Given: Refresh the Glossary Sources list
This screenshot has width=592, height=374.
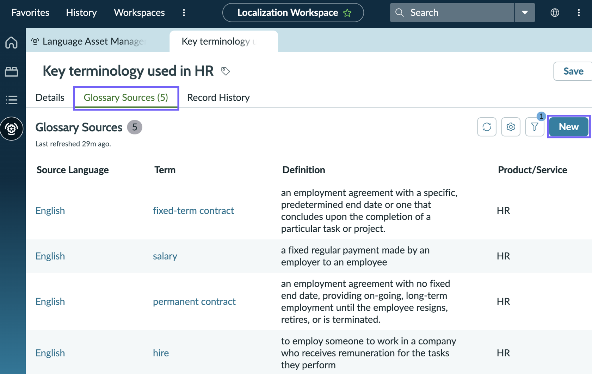Looking at the screenshot, I should 487,127.
